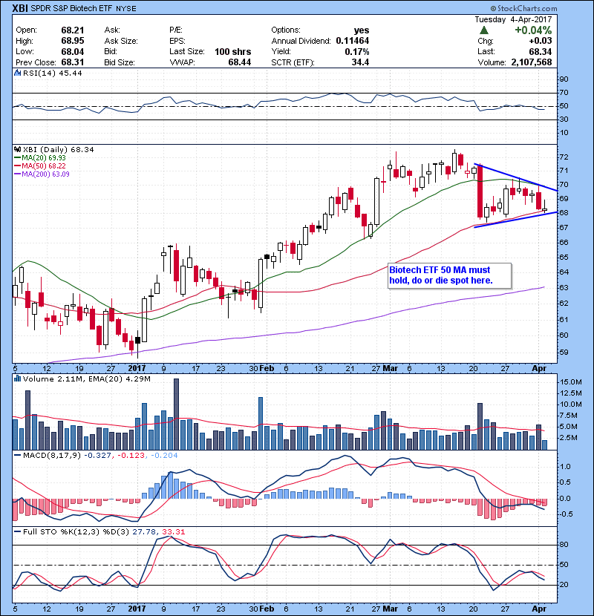Viewport: 594px width, 616px height.
Task: Click the percent change +0.04%
Action: (533, 30)
